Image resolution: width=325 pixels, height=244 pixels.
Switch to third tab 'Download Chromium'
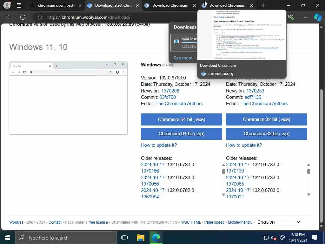pos(170,5)
